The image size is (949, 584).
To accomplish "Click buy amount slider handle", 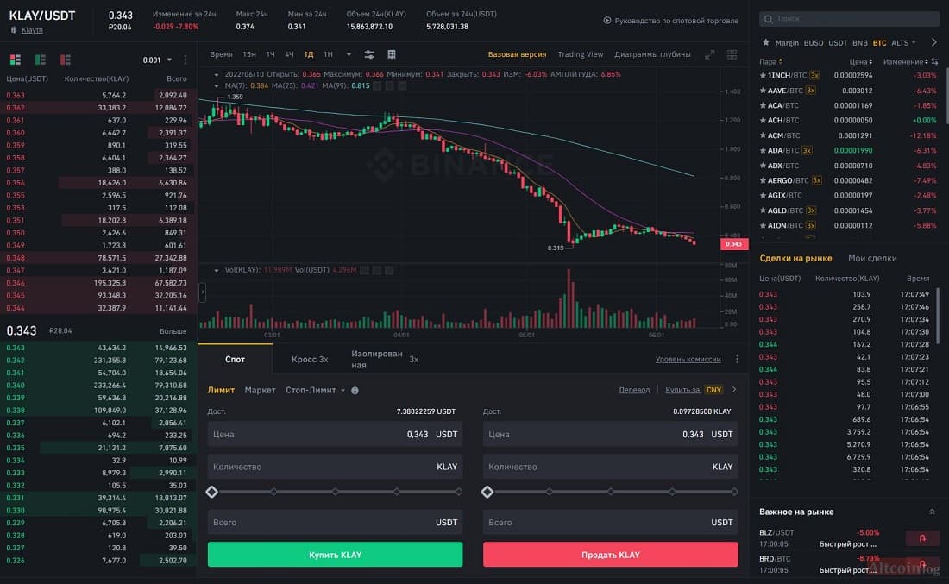I will tap(212, 492).
